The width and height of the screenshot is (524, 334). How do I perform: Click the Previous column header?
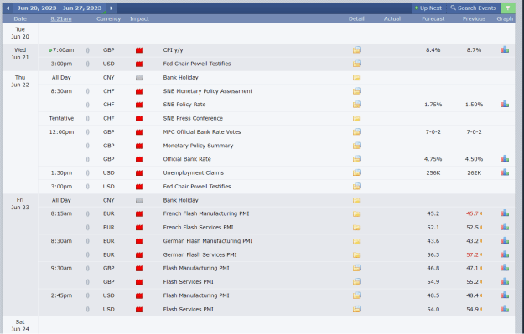point(474,19)
